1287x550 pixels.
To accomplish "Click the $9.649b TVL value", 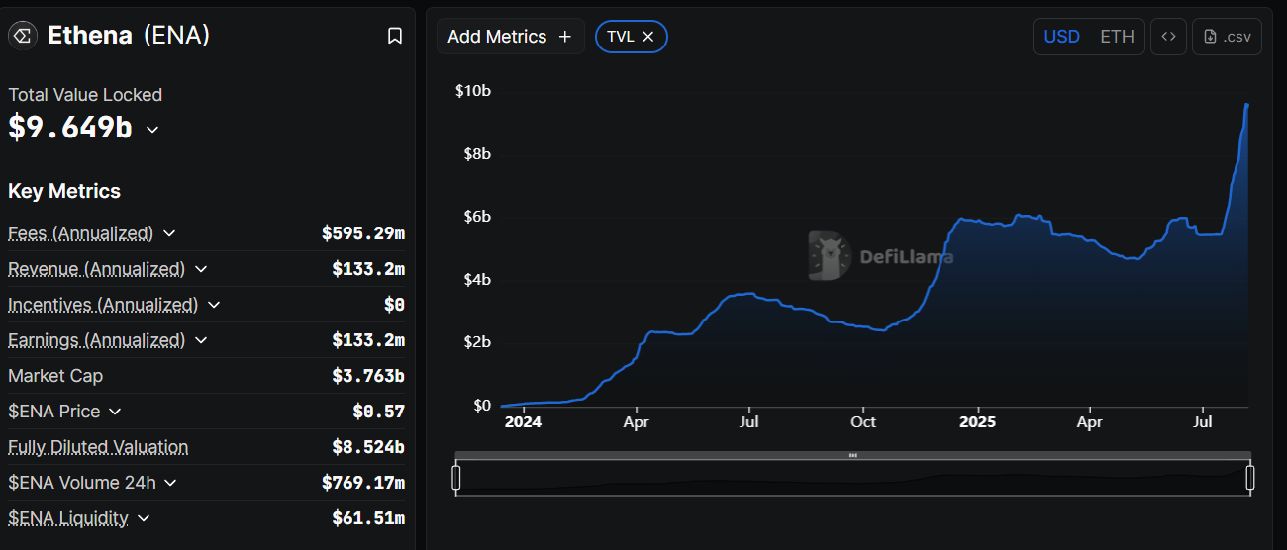I will pyautogui.click(x=70, y=127).
